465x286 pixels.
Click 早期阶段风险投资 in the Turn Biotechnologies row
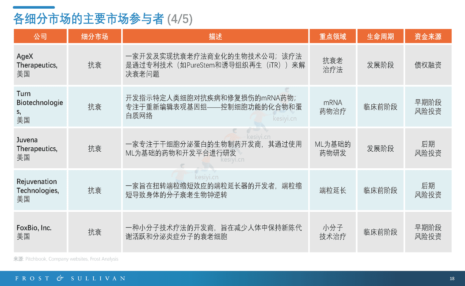click(428, 107)
